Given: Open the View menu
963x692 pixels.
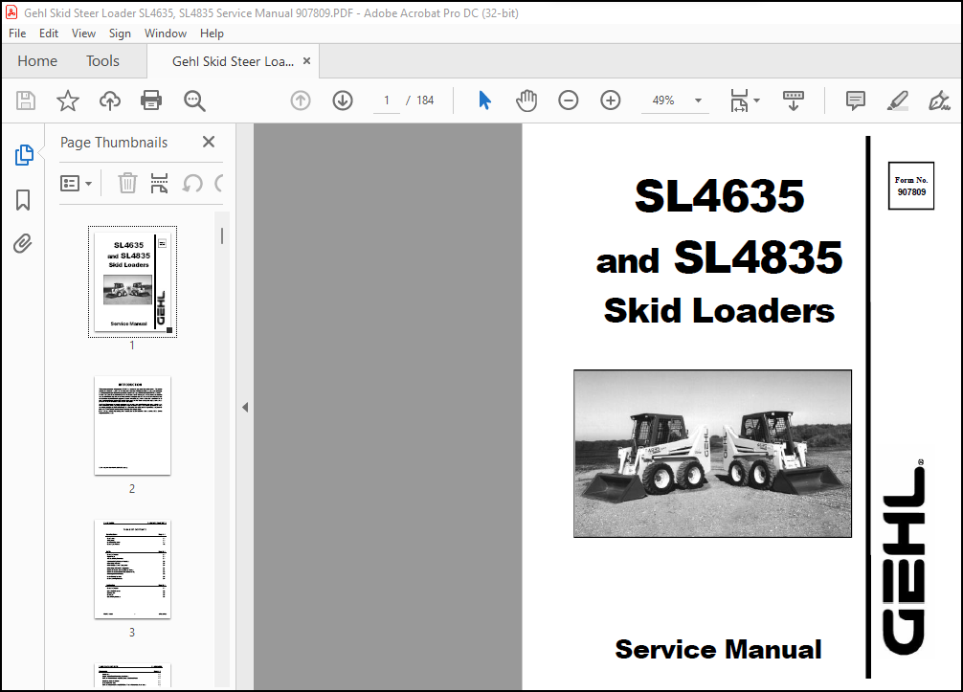Looking at the screenshot, I should click(83, 33).
